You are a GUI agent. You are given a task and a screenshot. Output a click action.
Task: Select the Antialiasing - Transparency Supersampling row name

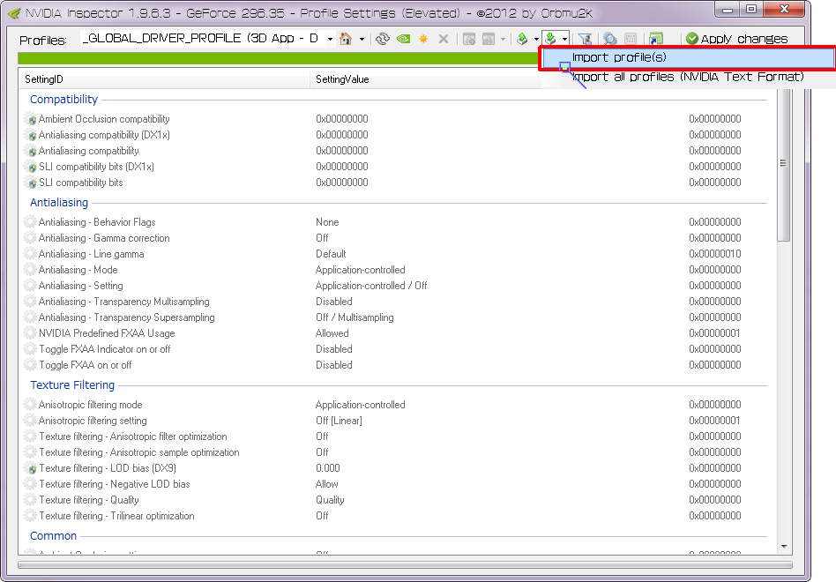click(127, 317)
